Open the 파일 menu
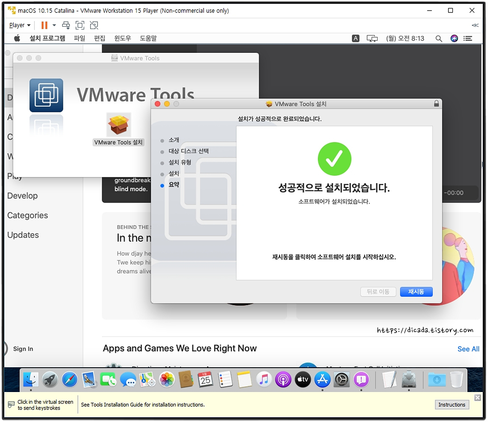The width and height of the screenshot is (488, 422). click(x=80, y=38)
